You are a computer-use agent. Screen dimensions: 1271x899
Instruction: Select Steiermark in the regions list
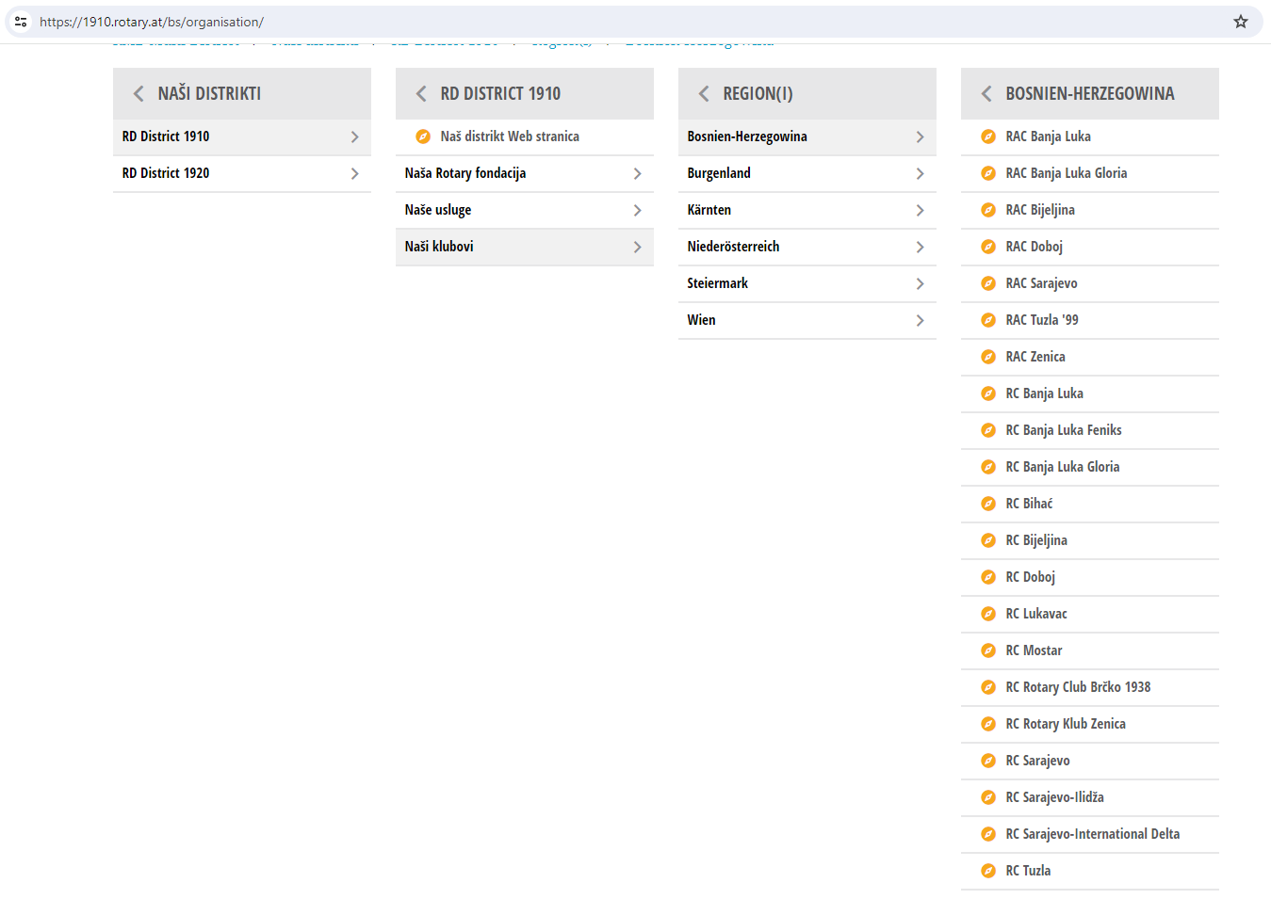pos(717,283)
